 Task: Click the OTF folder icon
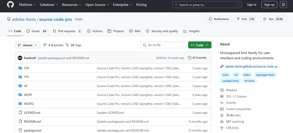click(x=20, y=68)
